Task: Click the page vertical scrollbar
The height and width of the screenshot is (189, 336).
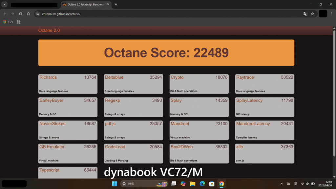Action: click(334, 93)
